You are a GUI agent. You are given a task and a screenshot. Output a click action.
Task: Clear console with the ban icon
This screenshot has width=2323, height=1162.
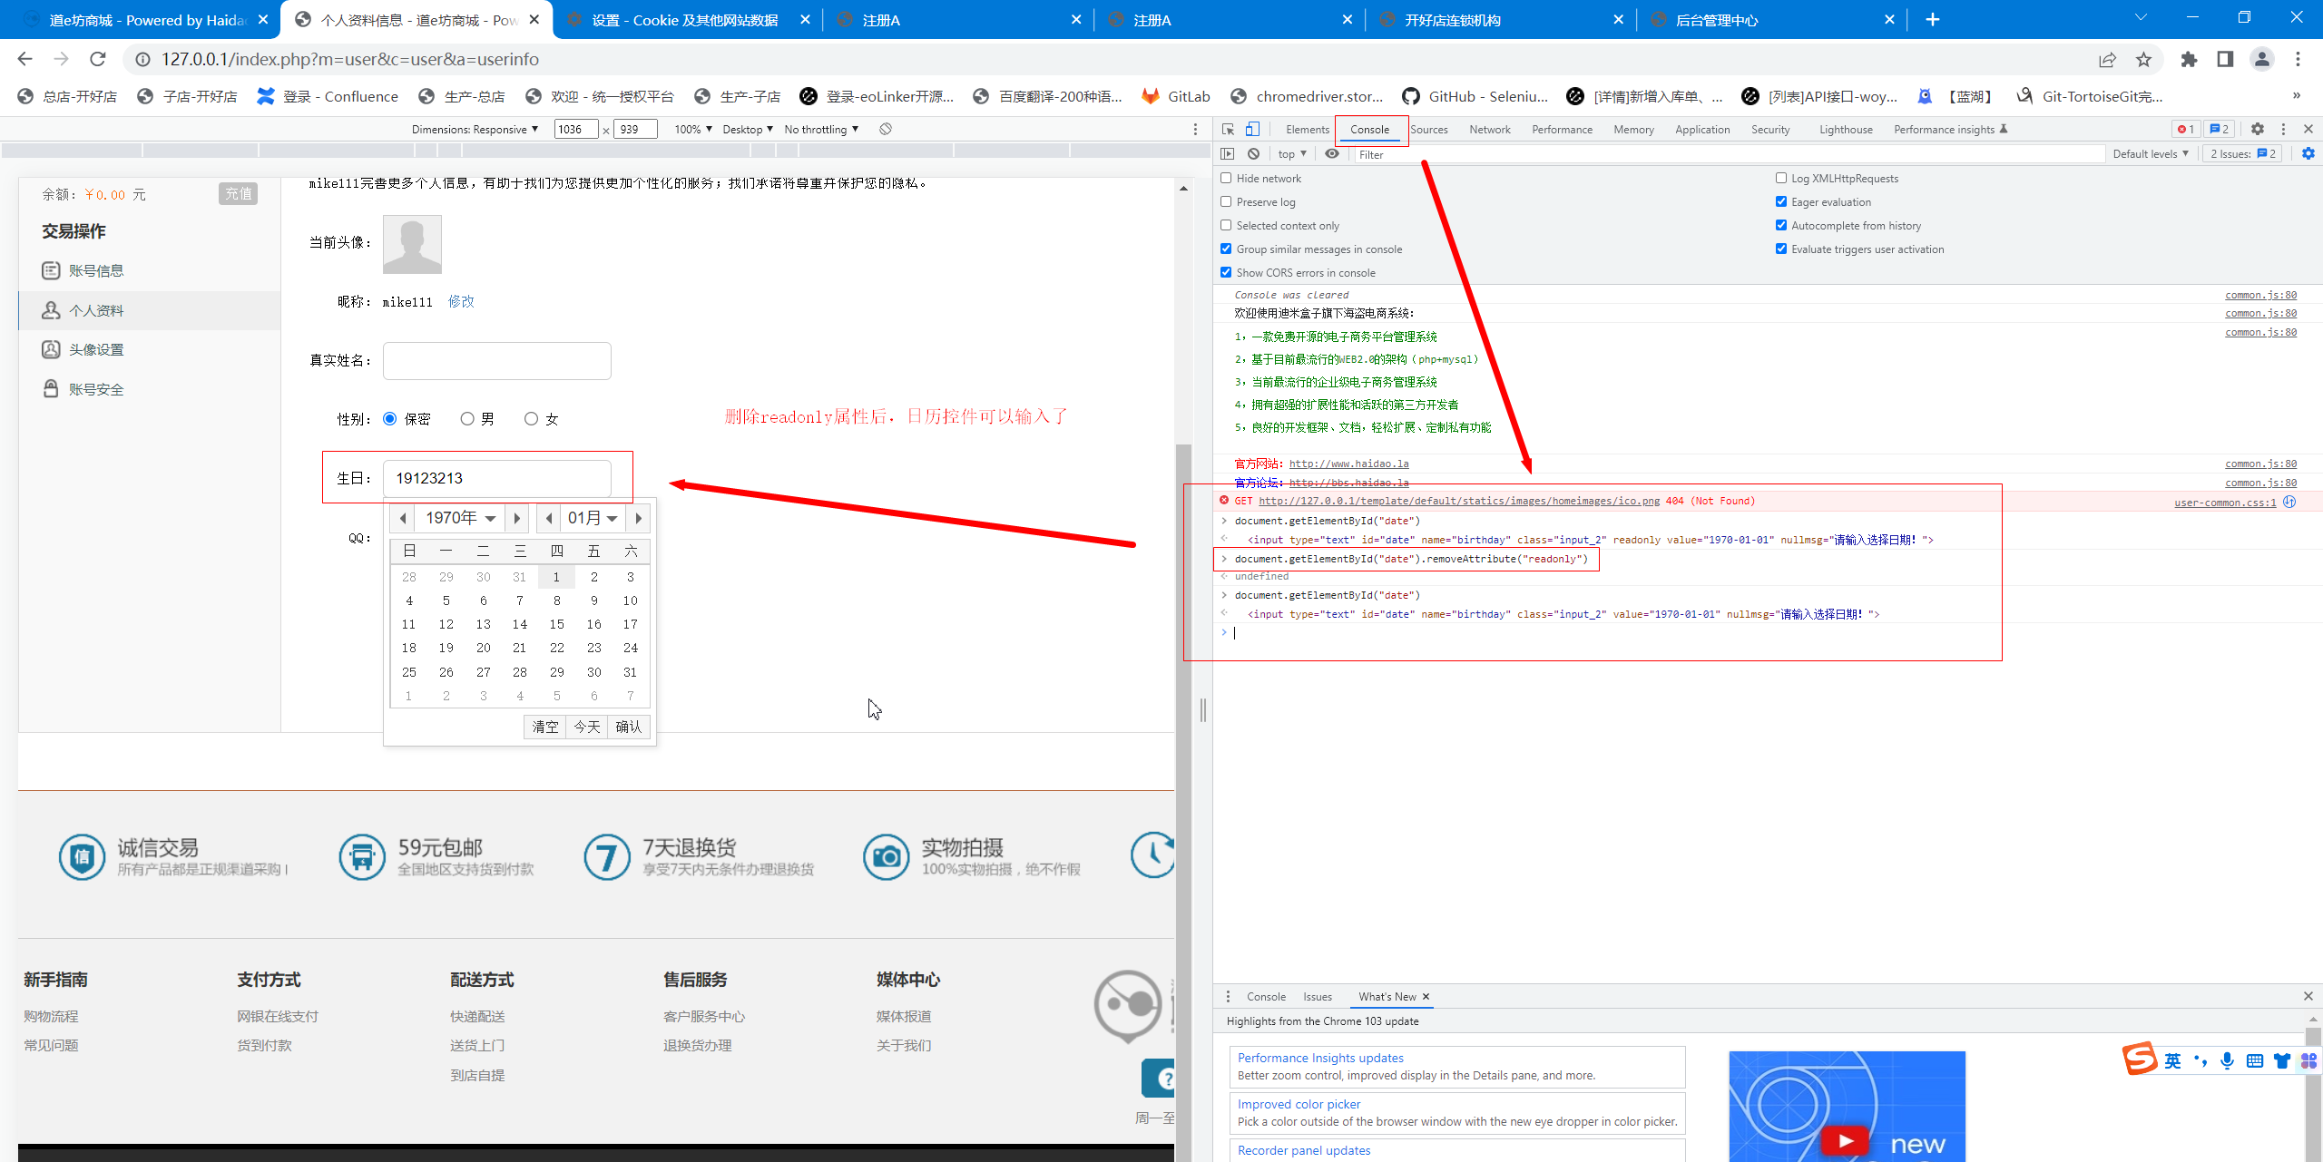coord(1253,154)
